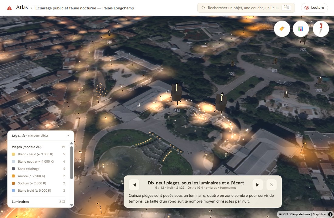Click the ⌘K shortcut badge

[x=286, y=8]
